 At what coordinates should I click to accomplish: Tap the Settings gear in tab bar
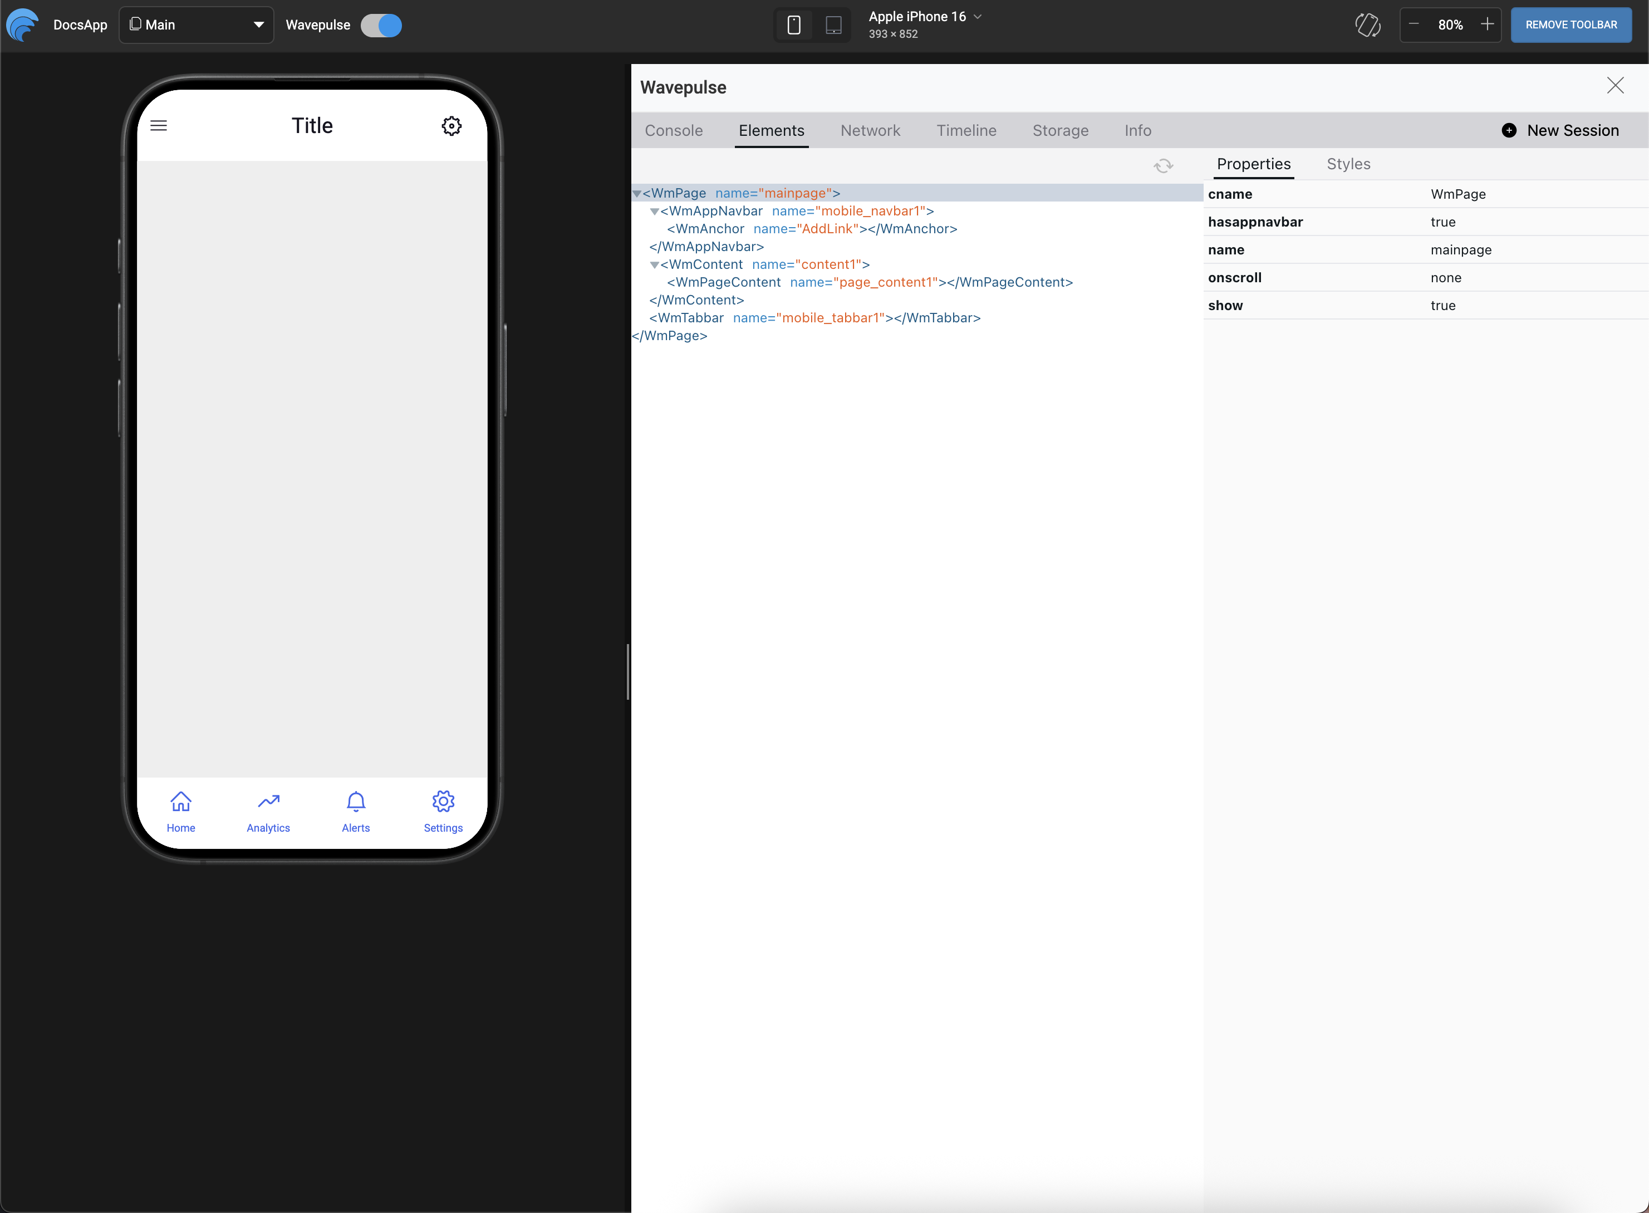(x=444, y=802)
